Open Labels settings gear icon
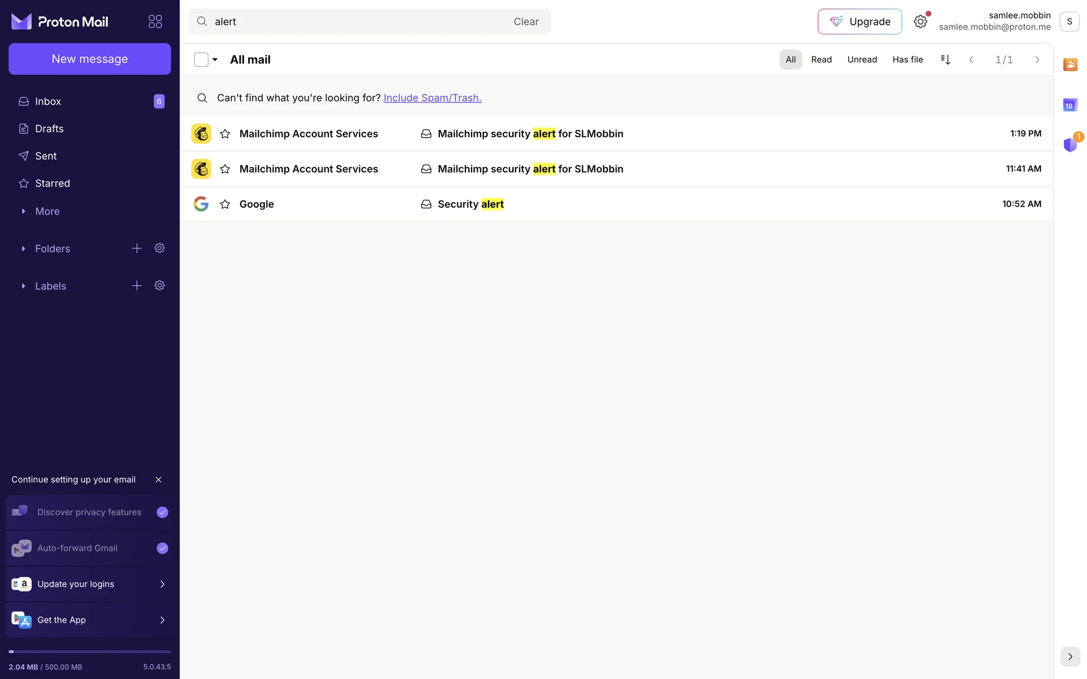 pyautogui.click(x=160, y=286)
